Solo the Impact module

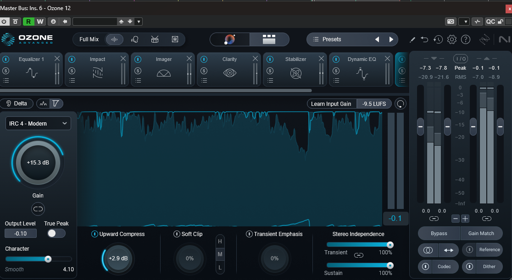[x=72, y=71]
